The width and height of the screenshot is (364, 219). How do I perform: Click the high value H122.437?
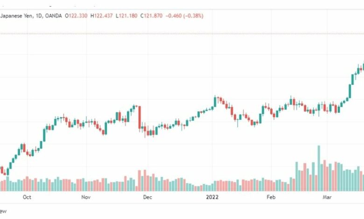(x=101, y=16)
